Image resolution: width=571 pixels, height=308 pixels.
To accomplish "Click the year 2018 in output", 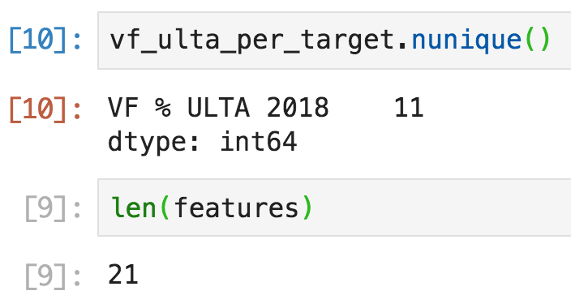I will click(298, 108).
